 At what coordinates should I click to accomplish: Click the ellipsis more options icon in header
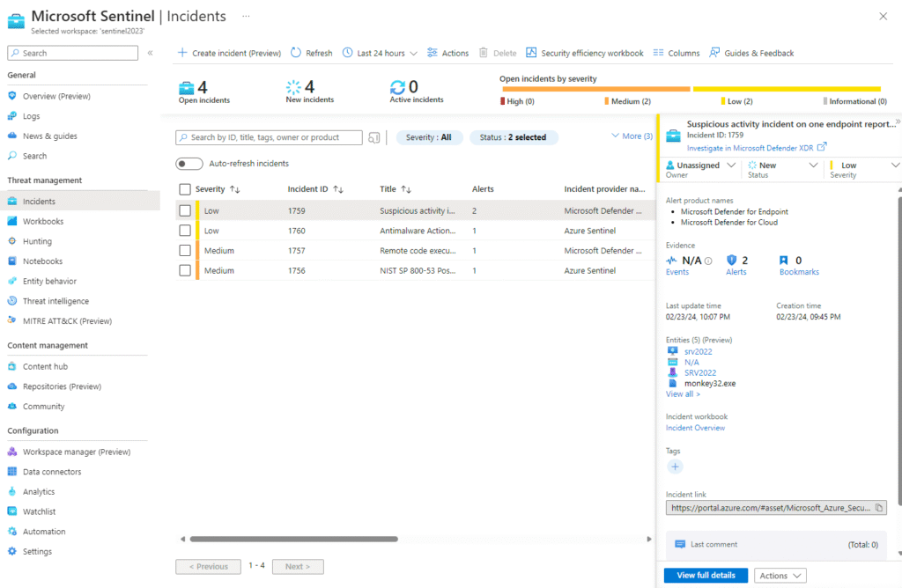point(247,16)
